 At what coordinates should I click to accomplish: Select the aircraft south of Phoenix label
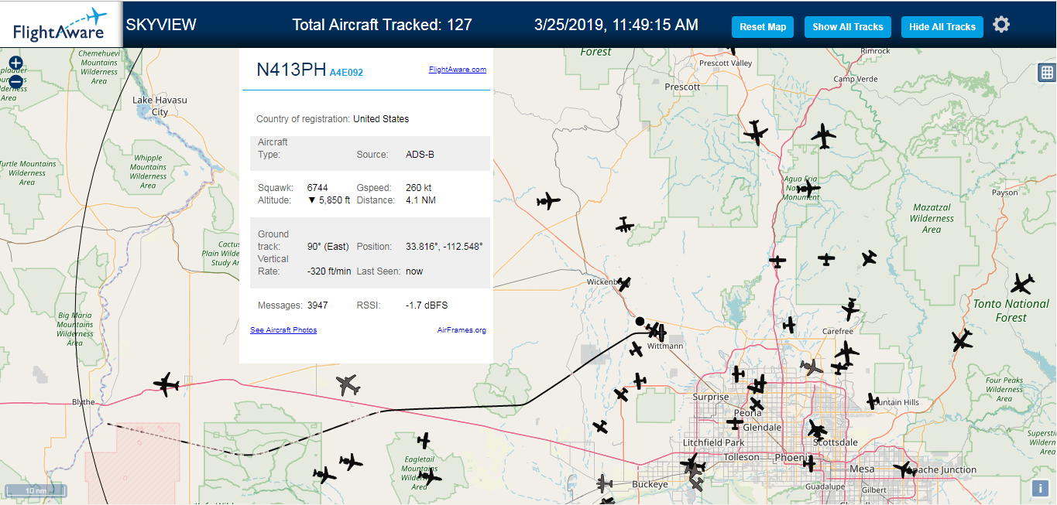tap(809, 463)
